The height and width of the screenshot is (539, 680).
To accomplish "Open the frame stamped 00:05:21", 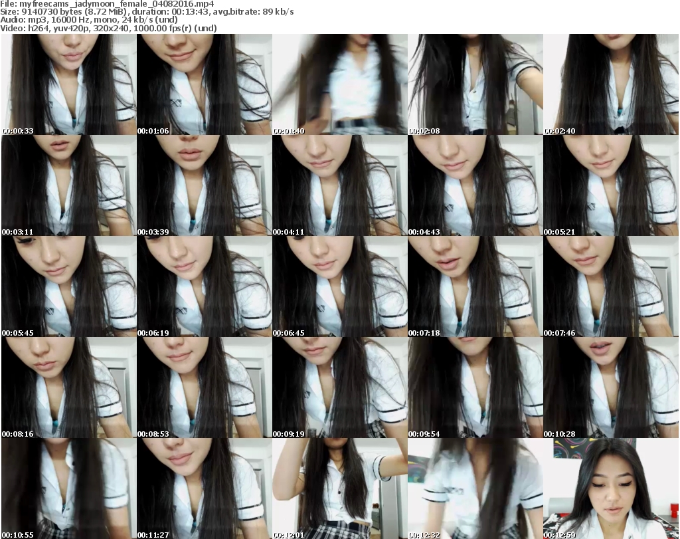I will click(x=611, y=185).
